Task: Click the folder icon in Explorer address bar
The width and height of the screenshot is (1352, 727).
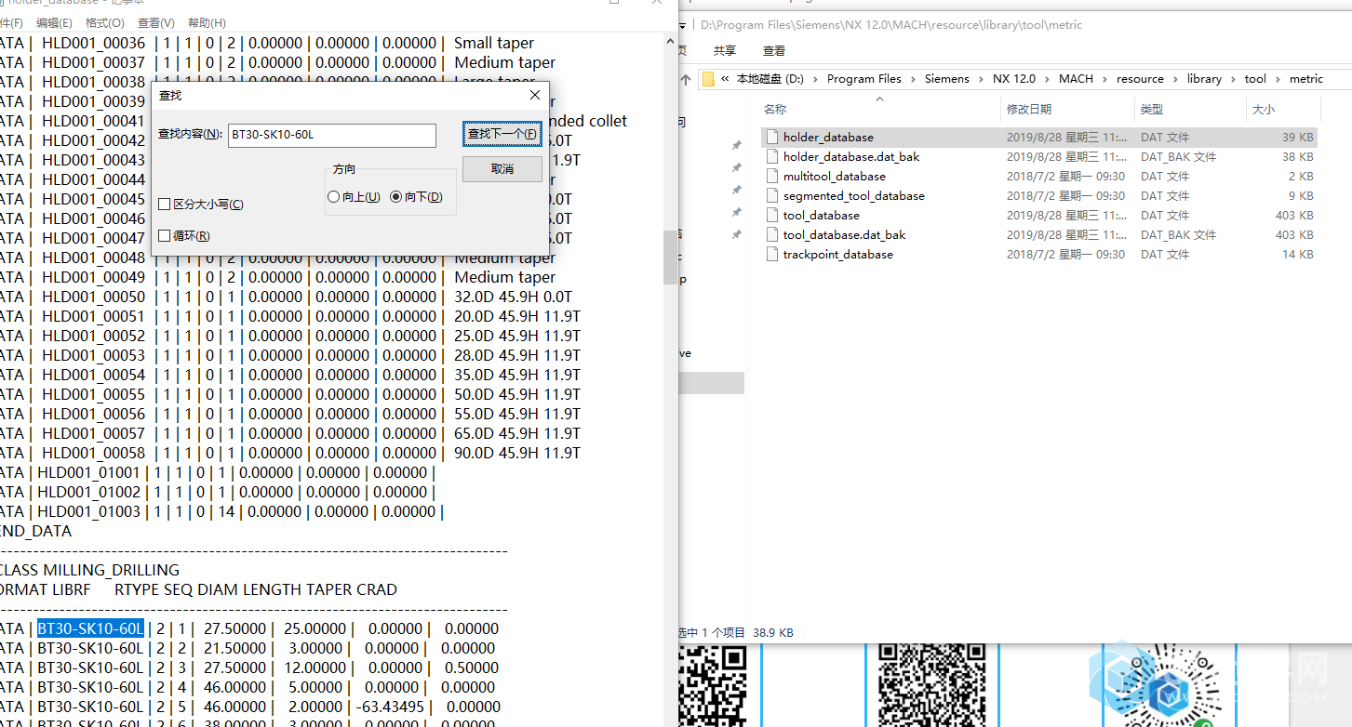Action: (709, 79)
